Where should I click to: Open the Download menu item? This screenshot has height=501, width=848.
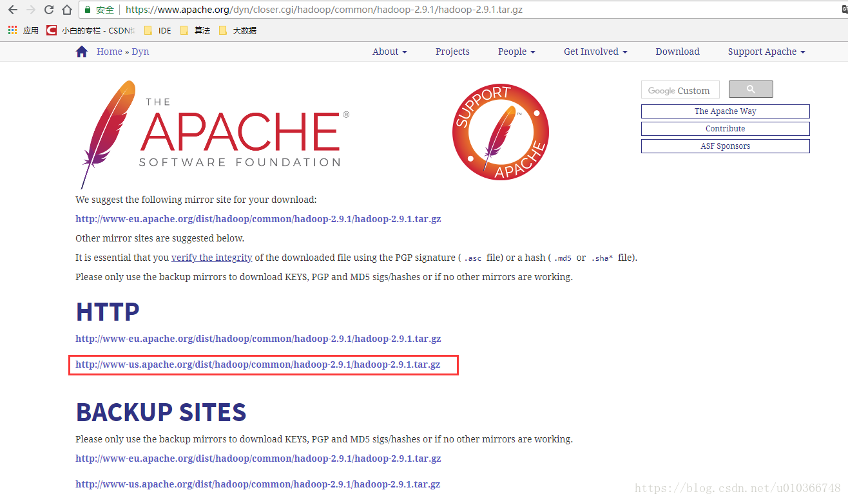(677, 52)
